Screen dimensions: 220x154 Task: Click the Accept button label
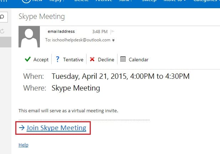pyautogui.click(x=41, y=60)
